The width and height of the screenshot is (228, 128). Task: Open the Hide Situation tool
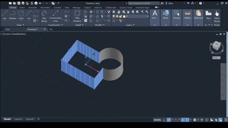[77, 16]
